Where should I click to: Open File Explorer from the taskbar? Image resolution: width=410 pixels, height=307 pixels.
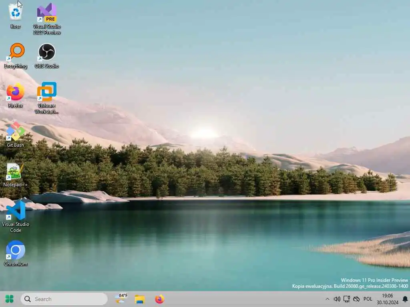[x=140, y=299]
